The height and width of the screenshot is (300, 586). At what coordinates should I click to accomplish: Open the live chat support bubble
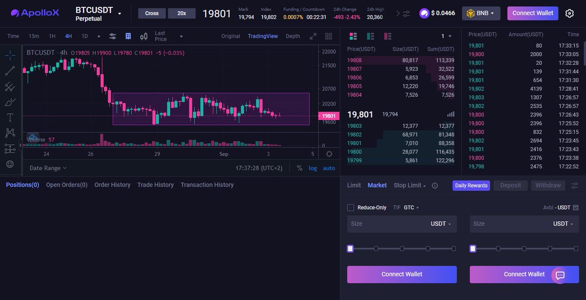pyautogui.click(x=560, y=276)
